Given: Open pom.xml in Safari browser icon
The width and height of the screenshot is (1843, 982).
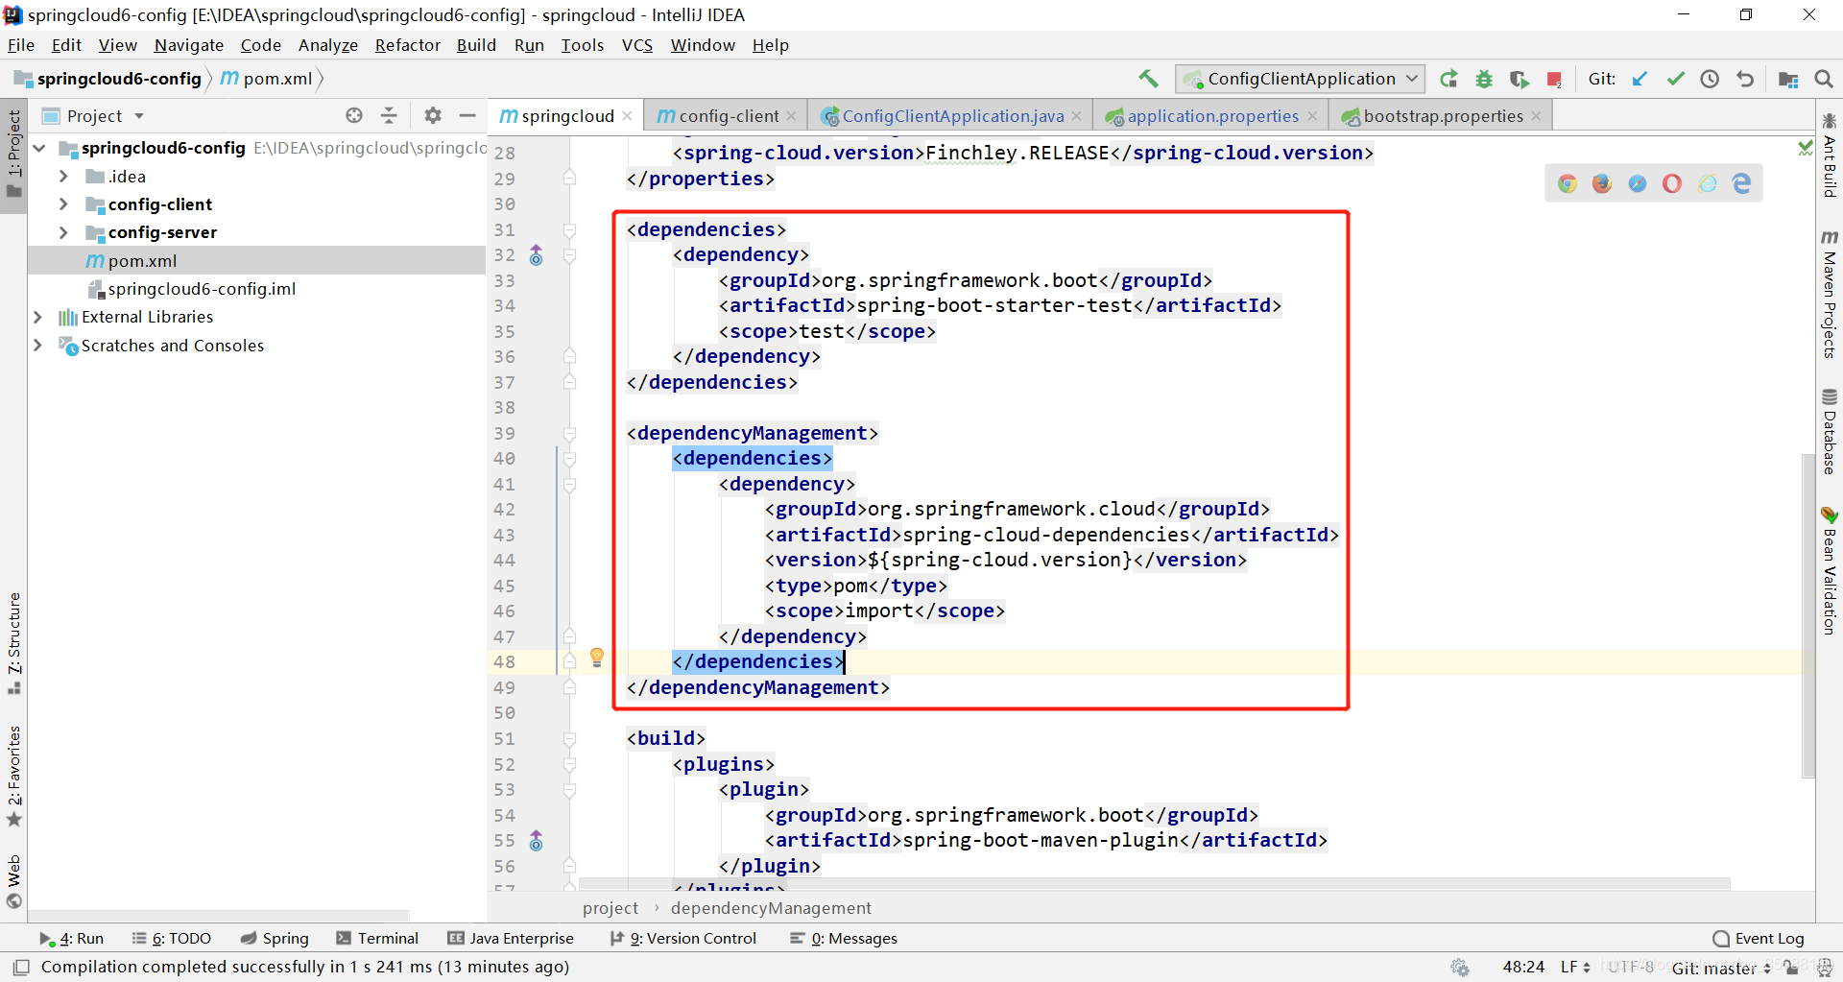Looking at the screenshot, I should 1638,183.
